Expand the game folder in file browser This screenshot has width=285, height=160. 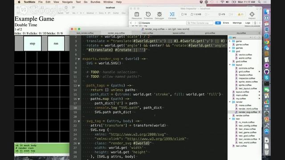[x=230, y=41]
